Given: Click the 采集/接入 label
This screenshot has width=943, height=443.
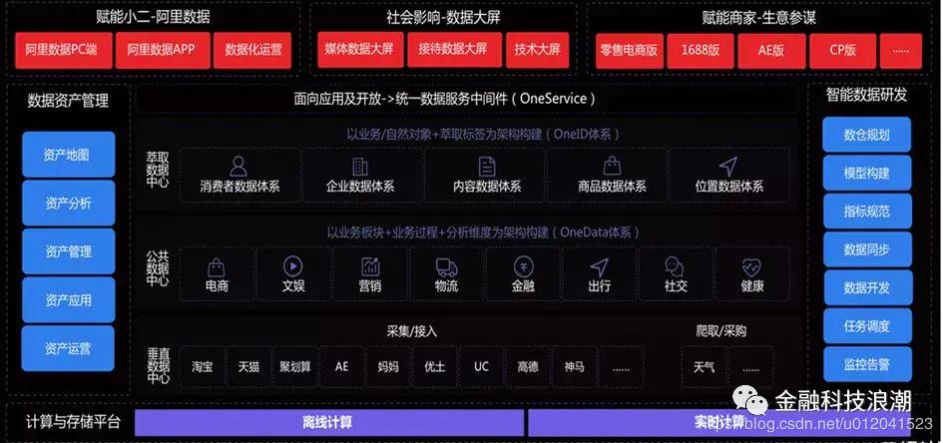Looking at the screenshot, I should [411, 331].
